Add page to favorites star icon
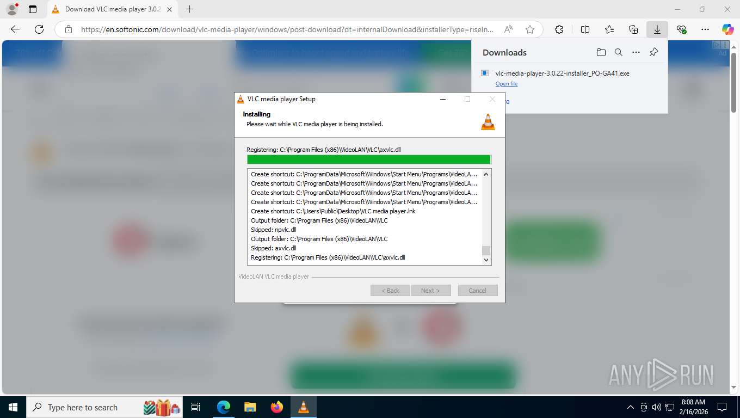The width and height of the screenshot is (740, 418). tap(530, 29)
